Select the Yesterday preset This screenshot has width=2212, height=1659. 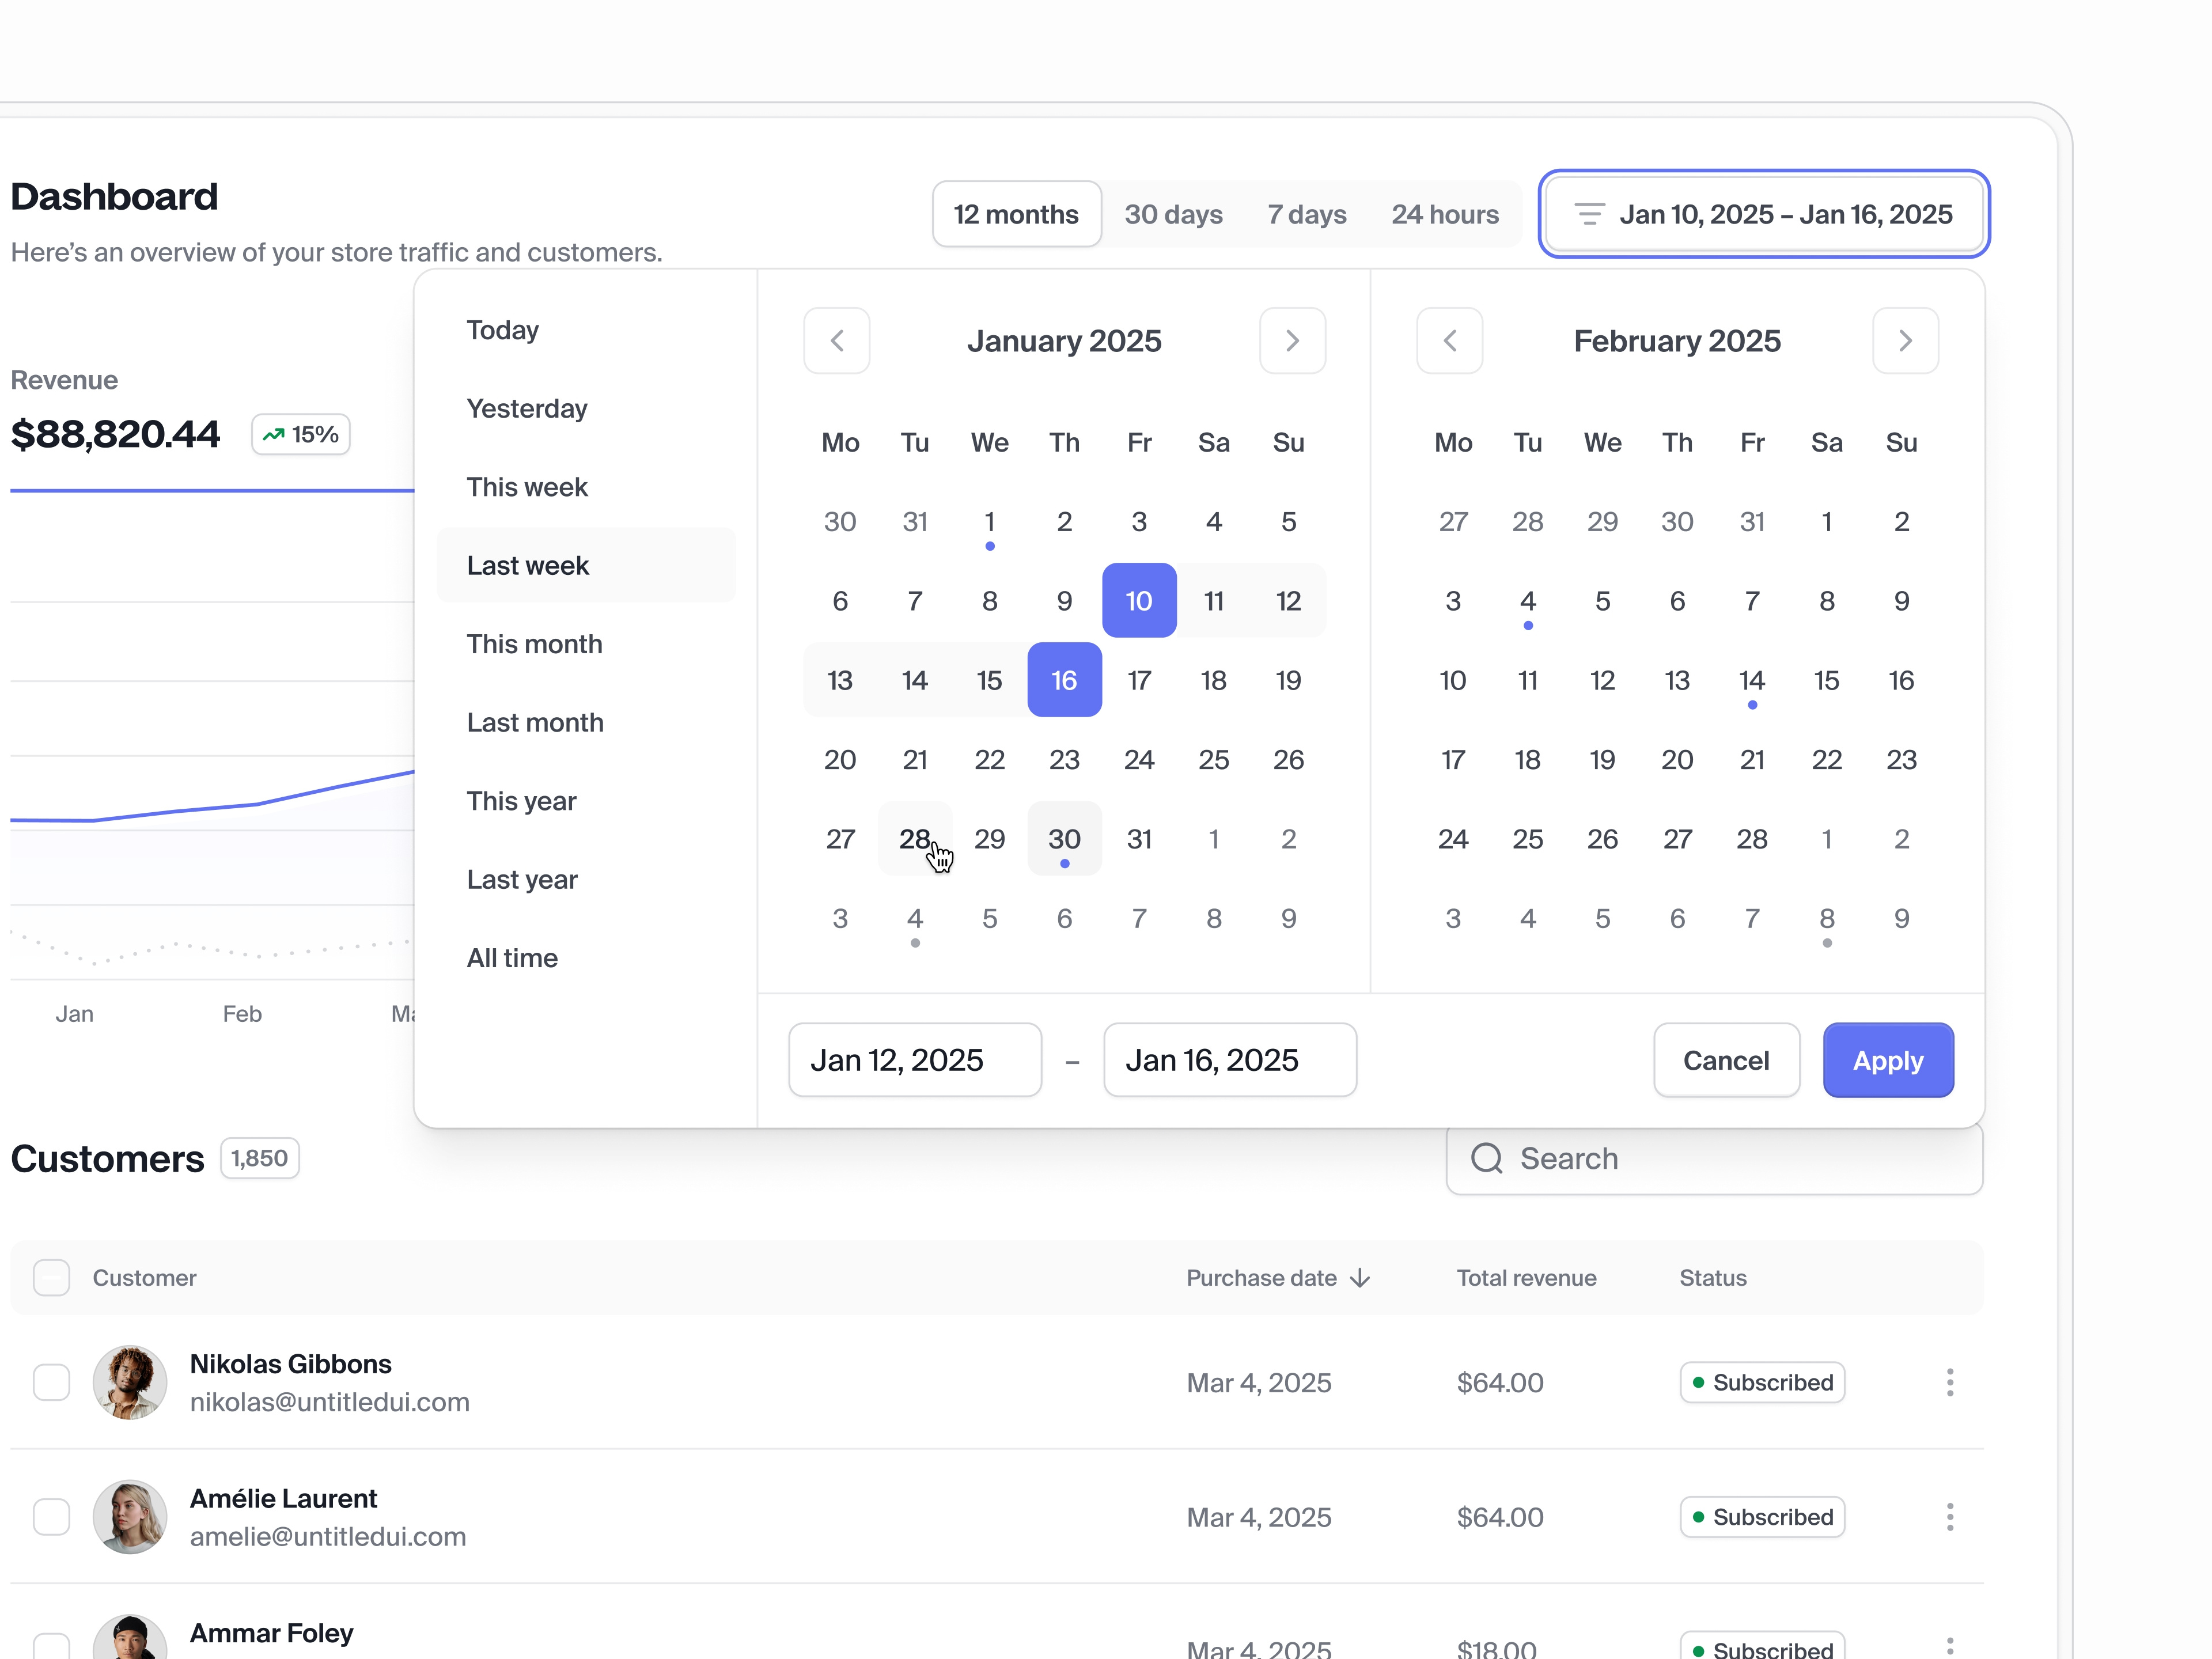pyautogui.click(x=586, y=408)
